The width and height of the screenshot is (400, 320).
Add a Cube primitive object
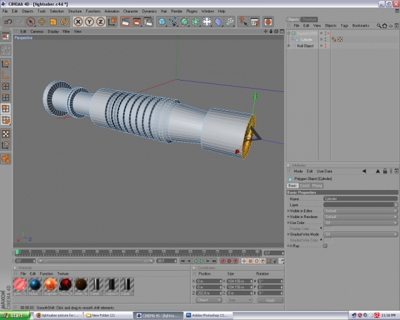pyautogui.click(x=162, y=22)
